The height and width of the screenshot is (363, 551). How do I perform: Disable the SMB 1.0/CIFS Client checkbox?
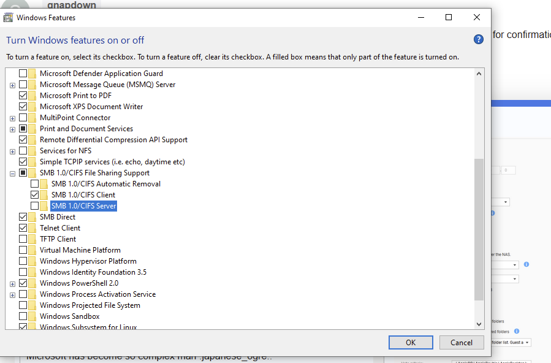point(35,195)
